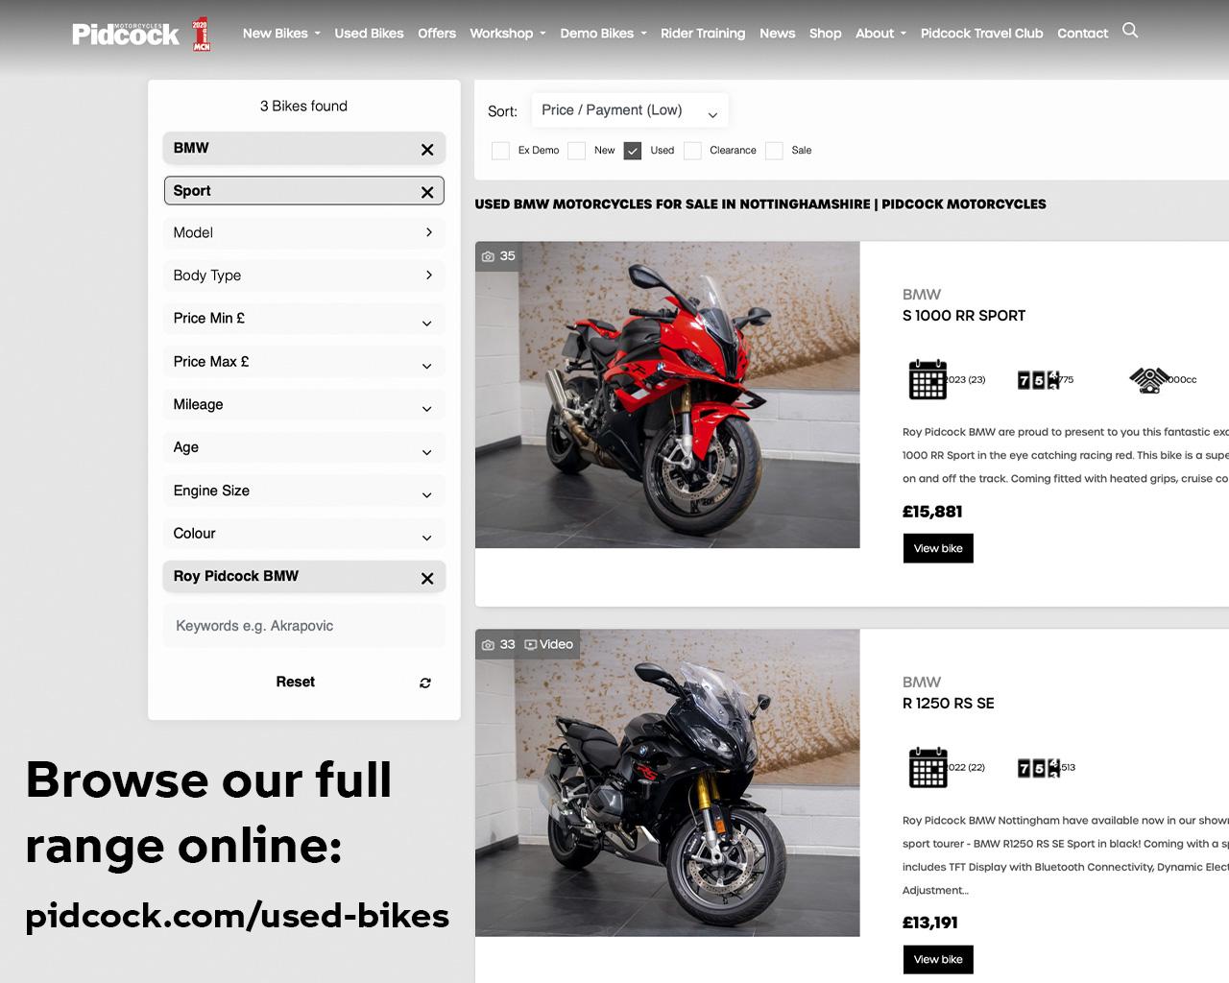The height and width of the screenshot is (983, 1229).
Task: Tick the Ex Demo checkbox
Action: pyautogui.click(x=500, y=151)
